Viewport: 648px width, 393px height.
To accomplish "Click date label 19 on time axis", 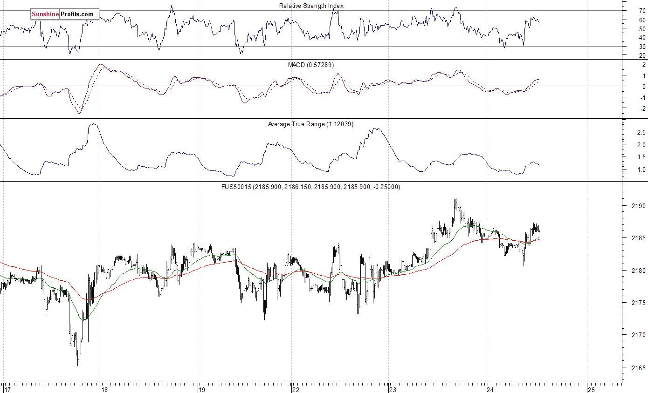I will 202,389.
